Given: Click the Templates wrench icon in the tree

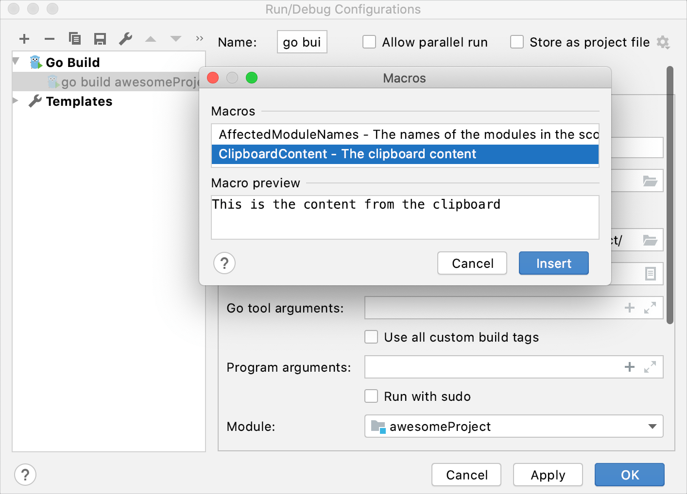Looking at the screenshot, I should [x=35, y=101].
